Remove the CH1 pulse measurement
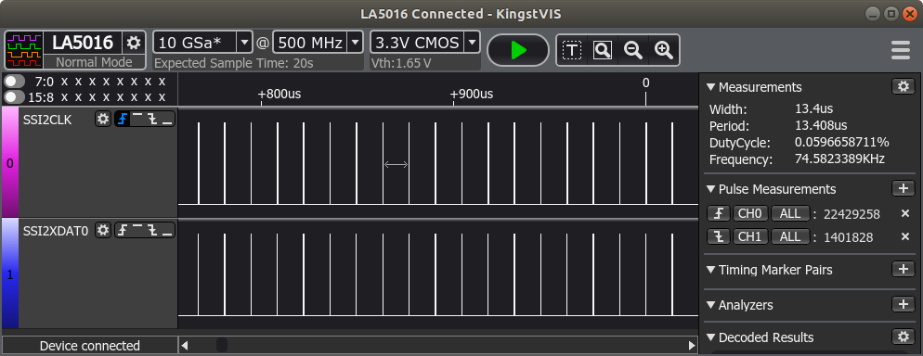923x356 pixels. click(905, 237)
